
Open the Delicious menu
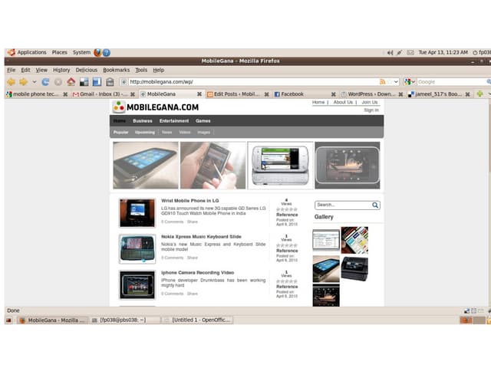(x=87, y=70)
